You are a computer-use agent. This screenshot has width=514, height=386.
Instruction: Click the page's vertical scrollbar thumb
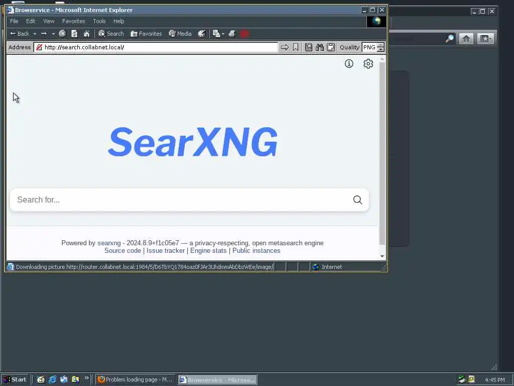coord(382,154)
